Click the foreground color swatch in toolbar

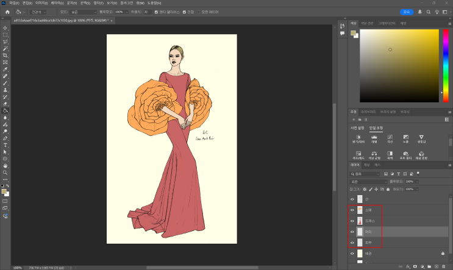pyautogui.click(x=4, y=191)
